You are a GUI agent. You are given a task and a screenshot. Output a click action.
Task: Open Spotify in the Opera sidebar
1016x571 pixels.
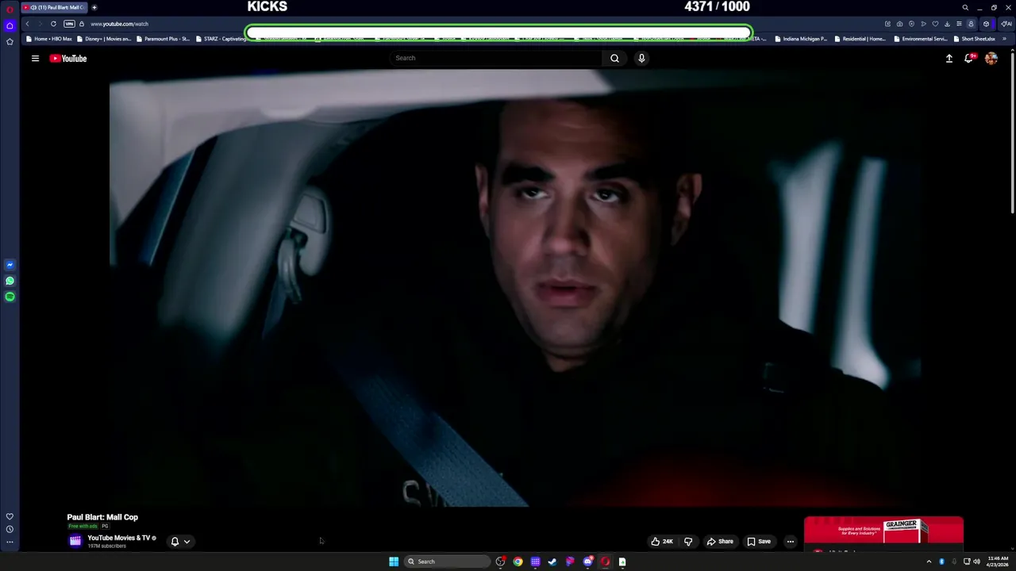point(10,297)
